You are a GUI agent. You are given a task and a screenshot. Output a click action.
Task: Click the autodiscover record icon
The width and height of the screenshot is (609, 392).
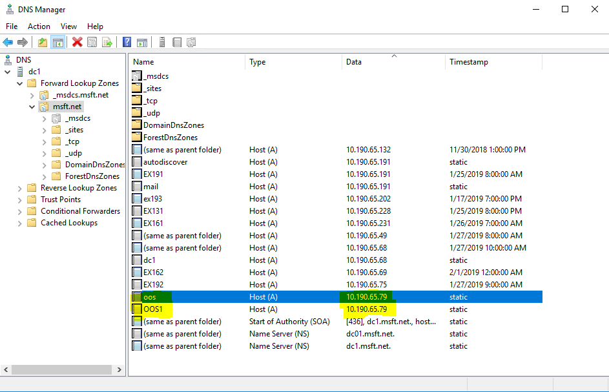(x=136, y=162)
